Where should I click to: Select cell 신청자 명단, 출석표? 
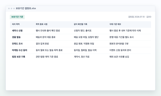click(83, 31)
